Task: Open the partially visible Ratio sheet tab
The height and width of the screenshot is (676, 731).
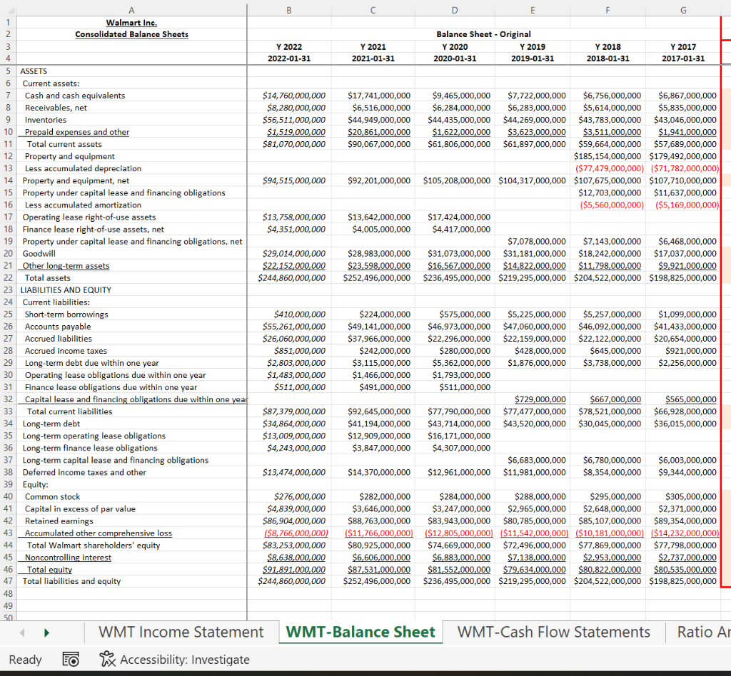Action: coord(703,632)
